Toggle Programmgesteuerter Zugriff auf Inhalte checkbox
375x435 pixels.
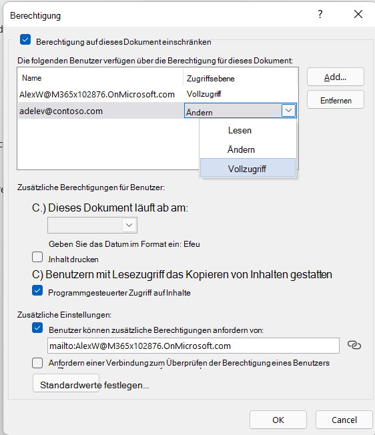(x=37, y=290)
